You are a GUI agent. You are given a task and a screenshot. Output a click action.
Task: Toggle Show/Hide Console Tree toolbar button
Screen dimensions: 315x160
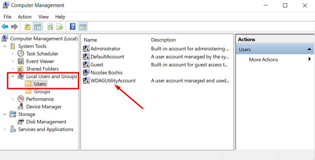38,27
